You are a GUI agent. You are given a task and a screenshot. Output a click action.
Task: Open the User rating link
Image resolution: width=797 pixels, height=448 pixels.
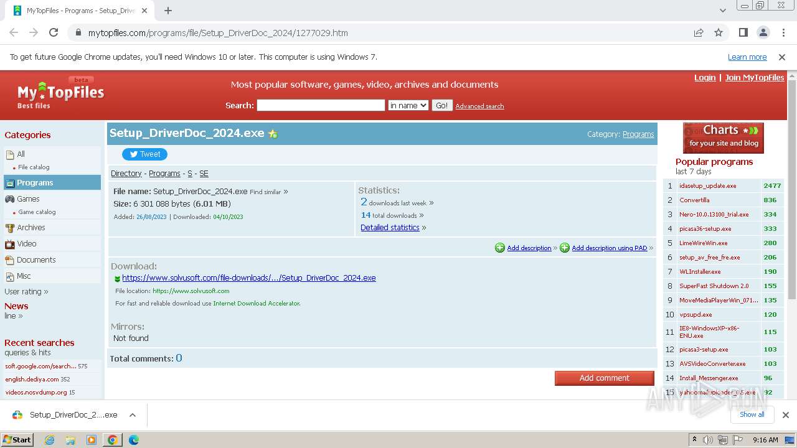(23, 292)
